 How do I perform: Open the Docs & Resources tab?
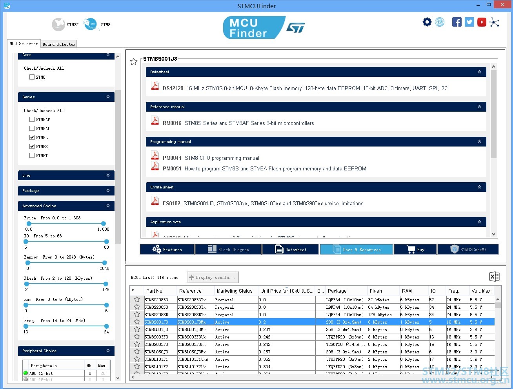(357, 250)
